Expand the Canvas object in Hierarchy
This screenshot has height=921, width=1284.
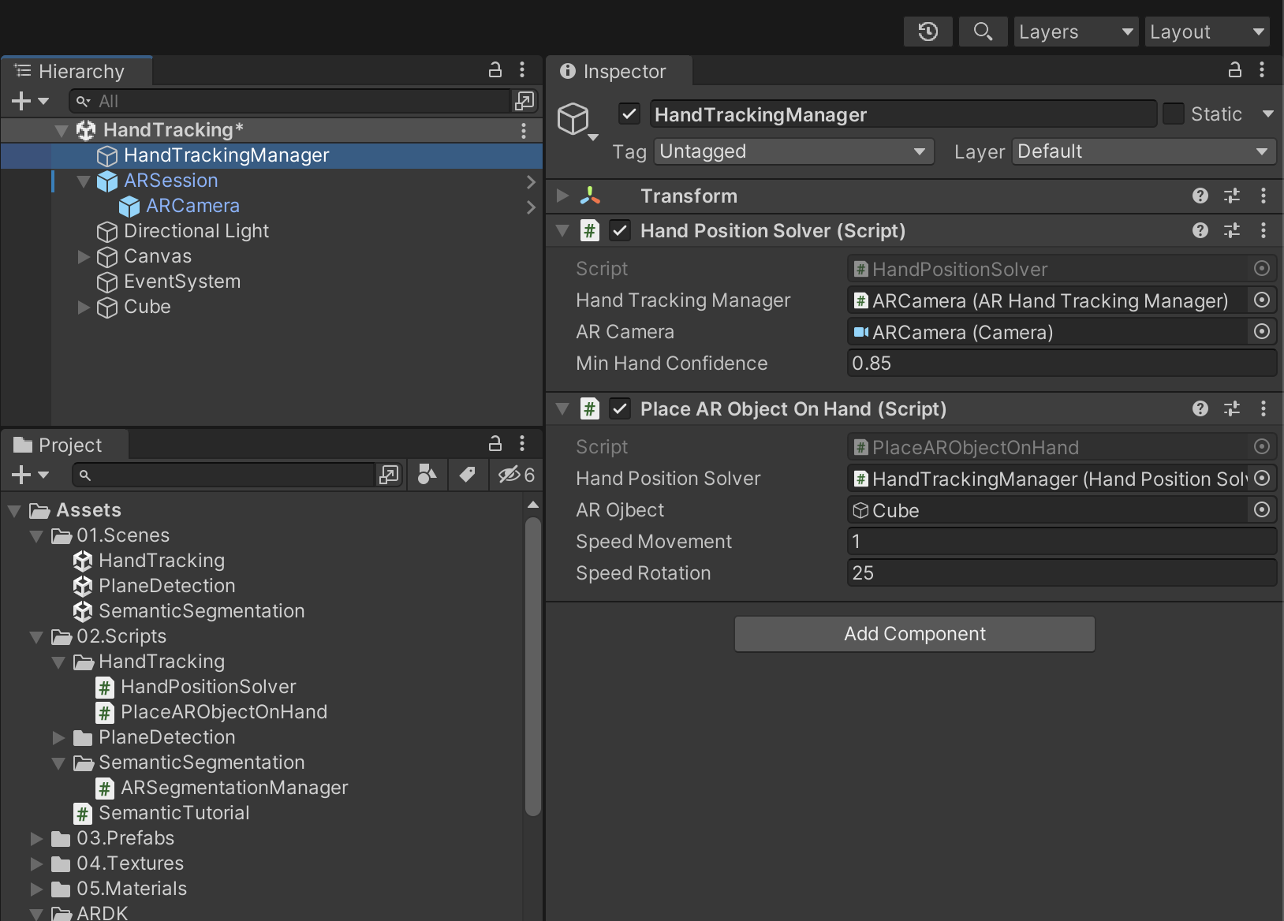point(84,256)
